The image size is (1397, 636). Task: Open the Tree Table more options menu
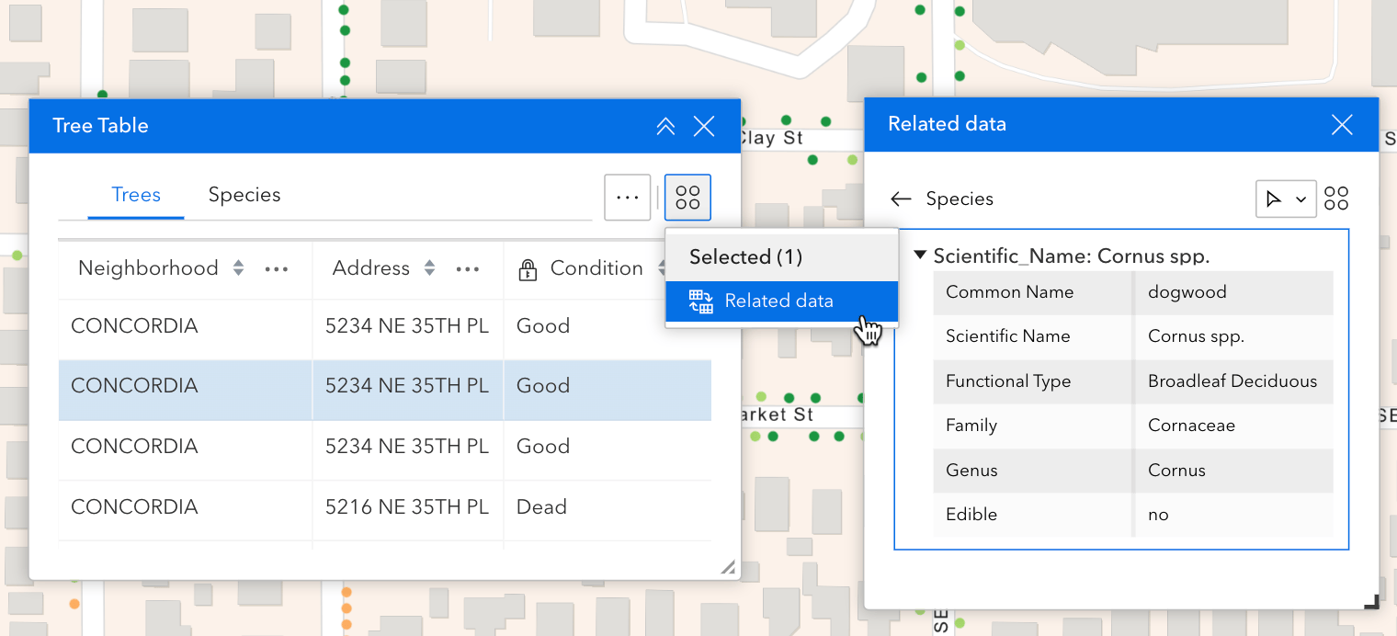[627, 198]
